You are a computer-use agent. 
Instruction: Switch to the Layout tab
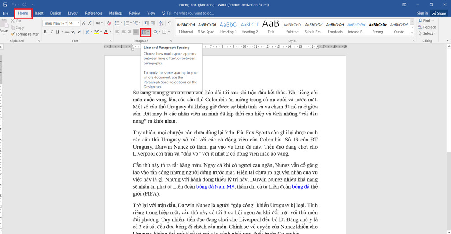[73, 13]
